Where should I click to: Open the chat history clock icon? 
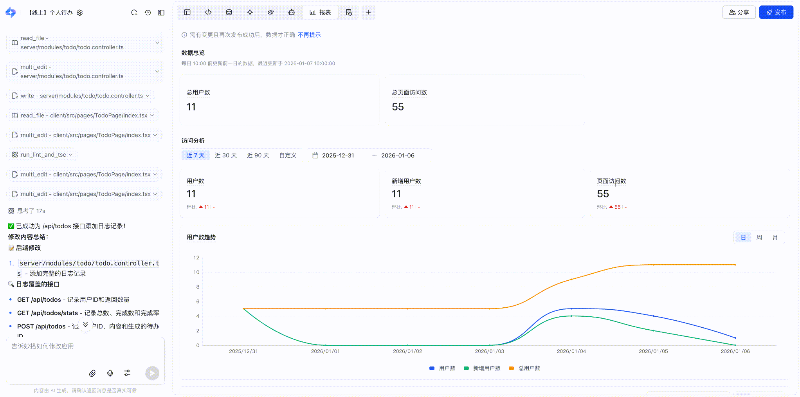pyautogui.click(x=148, y=13)
